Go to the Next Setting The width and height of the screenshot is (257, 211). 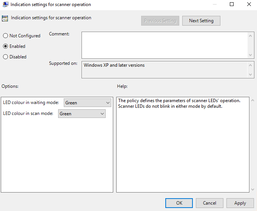click(201, 21)
